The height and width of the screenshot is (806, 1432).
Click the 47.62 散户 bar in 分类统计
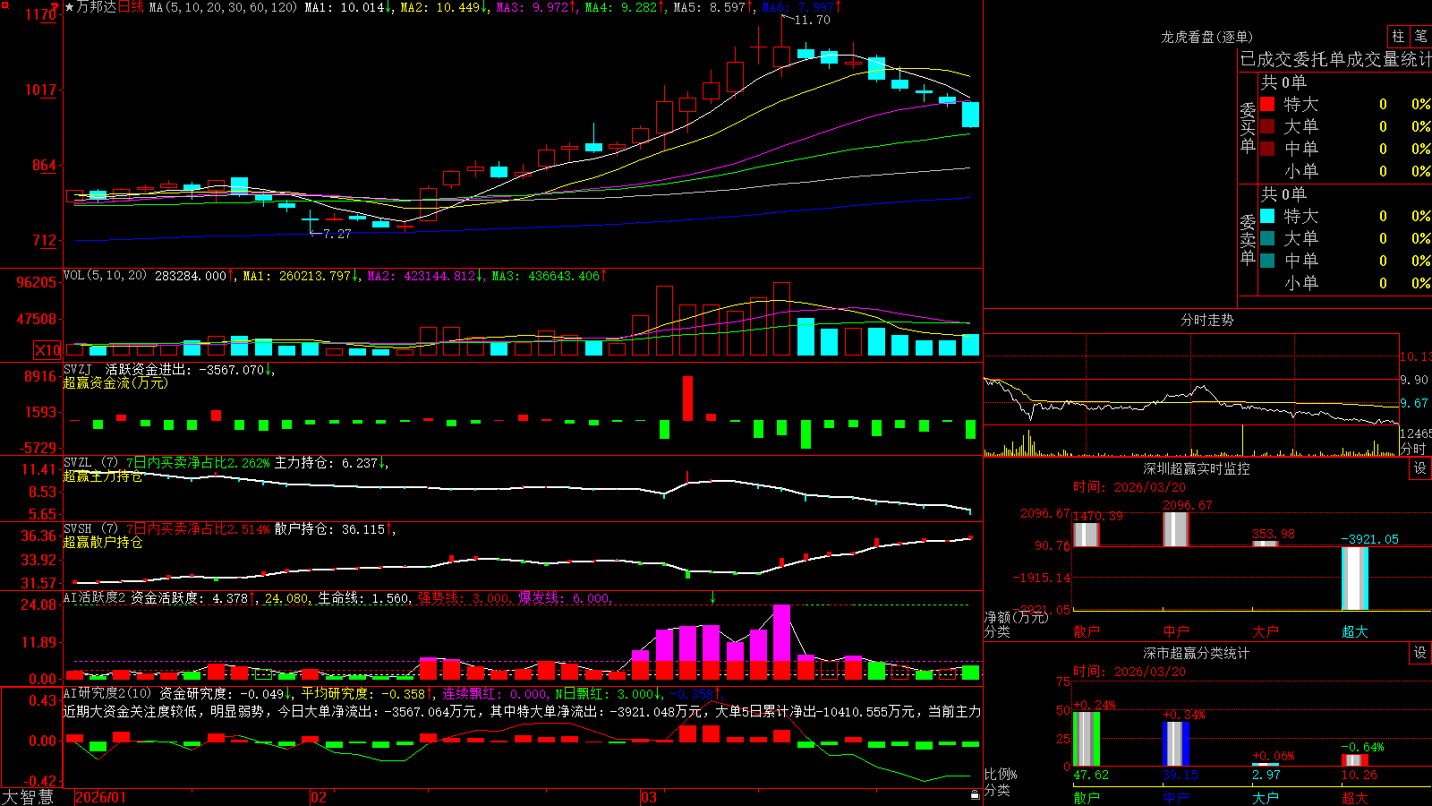(1087, 739)
